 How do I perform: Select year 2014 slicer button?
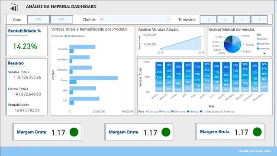pyautogui.click(x=61, y=19)
